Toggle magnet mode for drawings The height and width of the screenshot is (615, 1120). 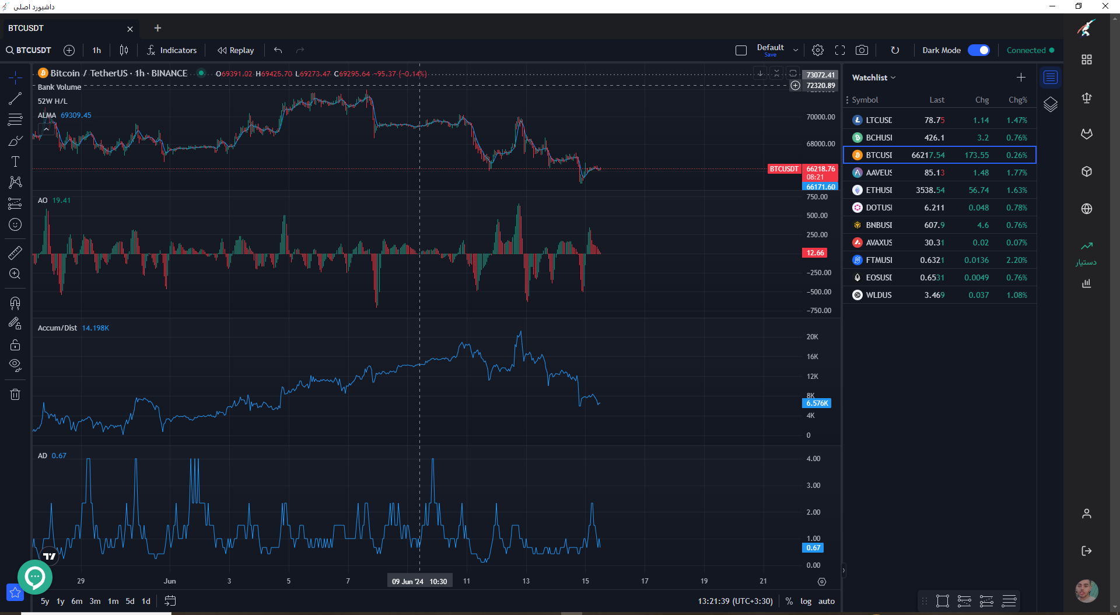(x=15, y=303)
